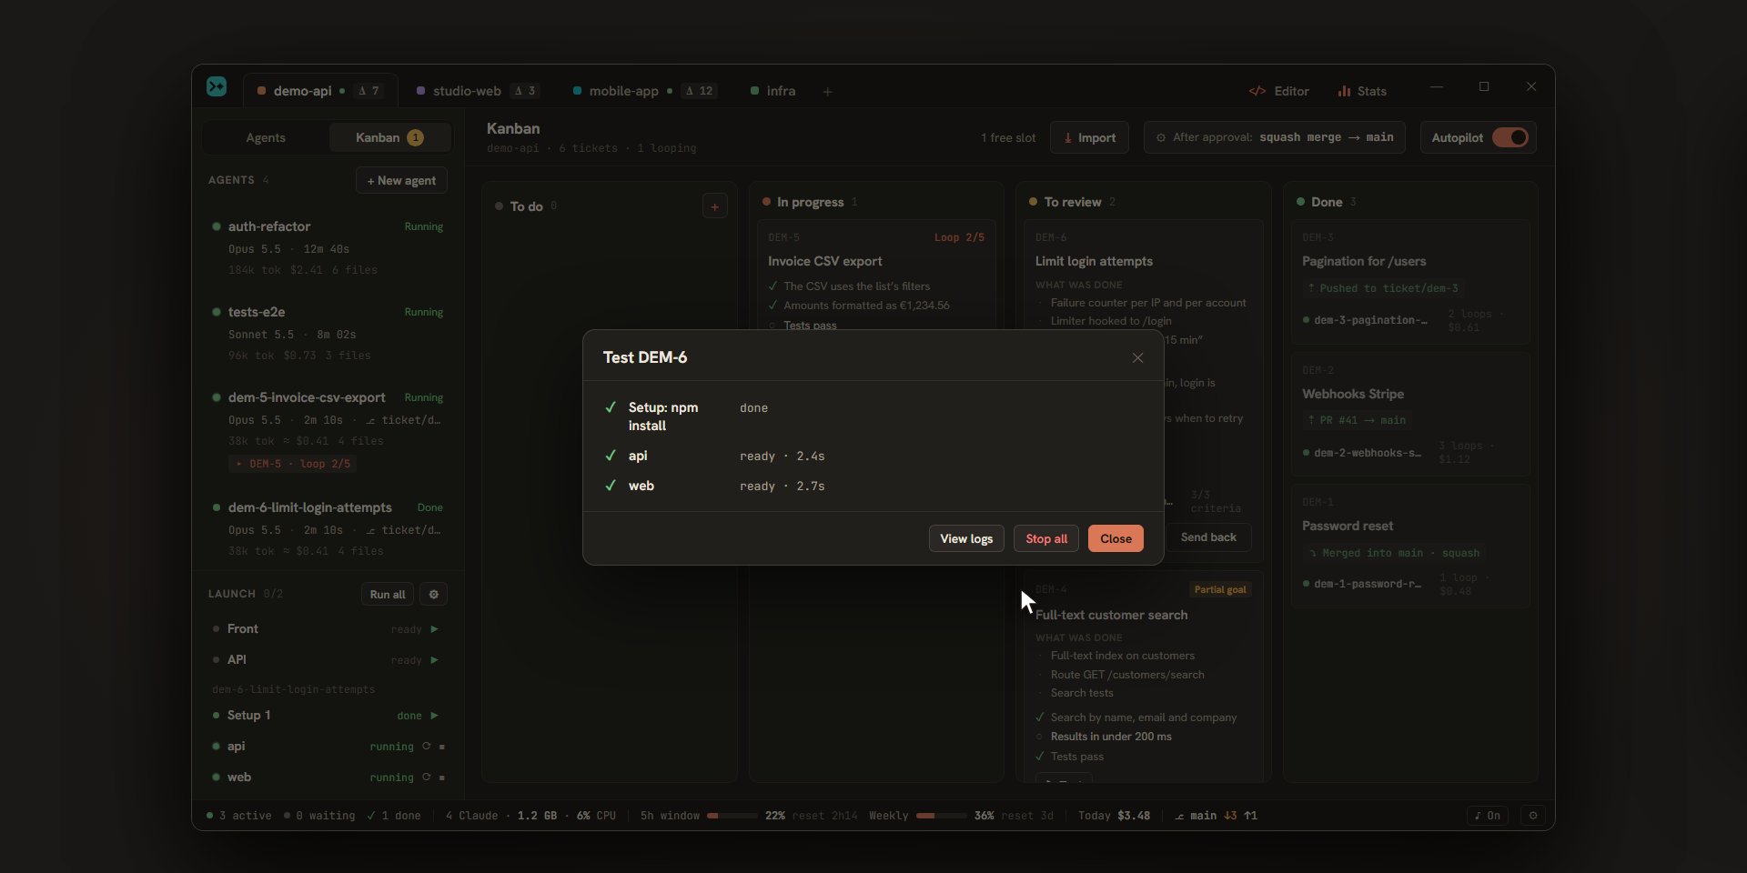Click the main branch indicator in status bar

click(x=1215, y=816)
